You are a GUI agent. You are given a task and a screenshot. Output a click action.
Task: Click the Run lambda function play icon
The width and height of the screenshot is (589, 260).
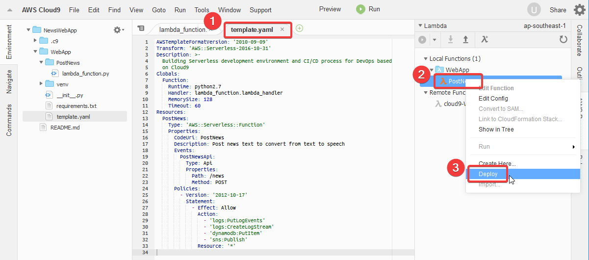click(x=422, y=39)
